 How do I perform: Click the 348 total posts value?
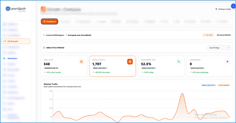47,64
